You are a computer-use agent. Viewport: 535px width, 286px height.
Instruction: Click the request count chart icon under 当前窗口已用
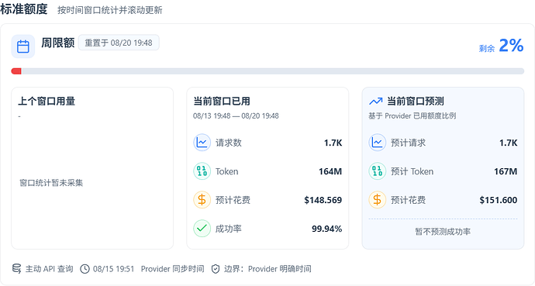pyautogui.click(x=202, y=143)
